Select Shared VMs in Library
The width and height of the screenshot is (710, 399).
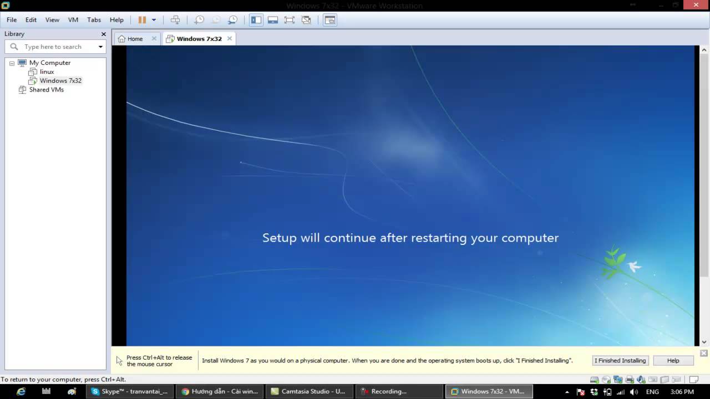pos(47,89)
